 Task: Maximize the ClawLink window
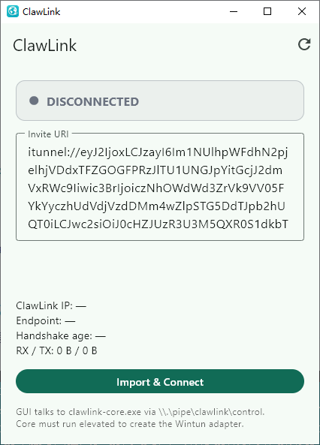pos(267,11)
